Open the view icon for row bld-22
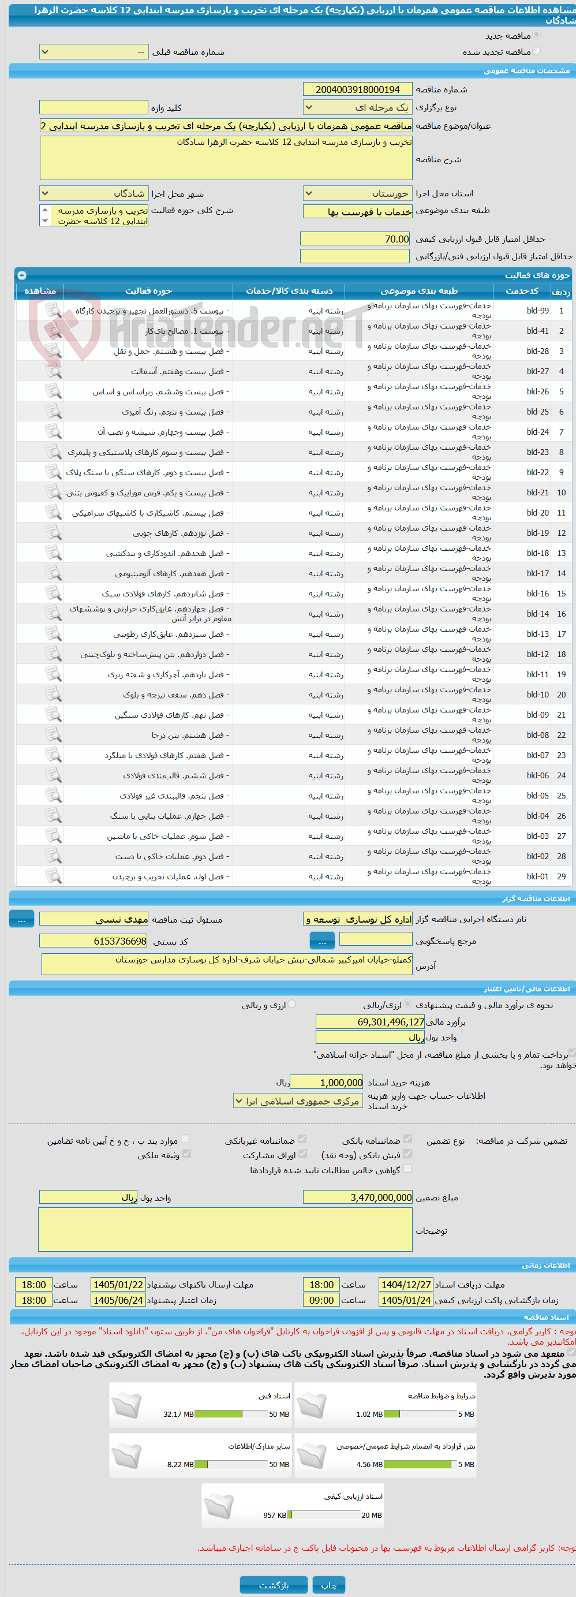The height and width of the screenshot is (1597, 576). click(x=53, y=472)
